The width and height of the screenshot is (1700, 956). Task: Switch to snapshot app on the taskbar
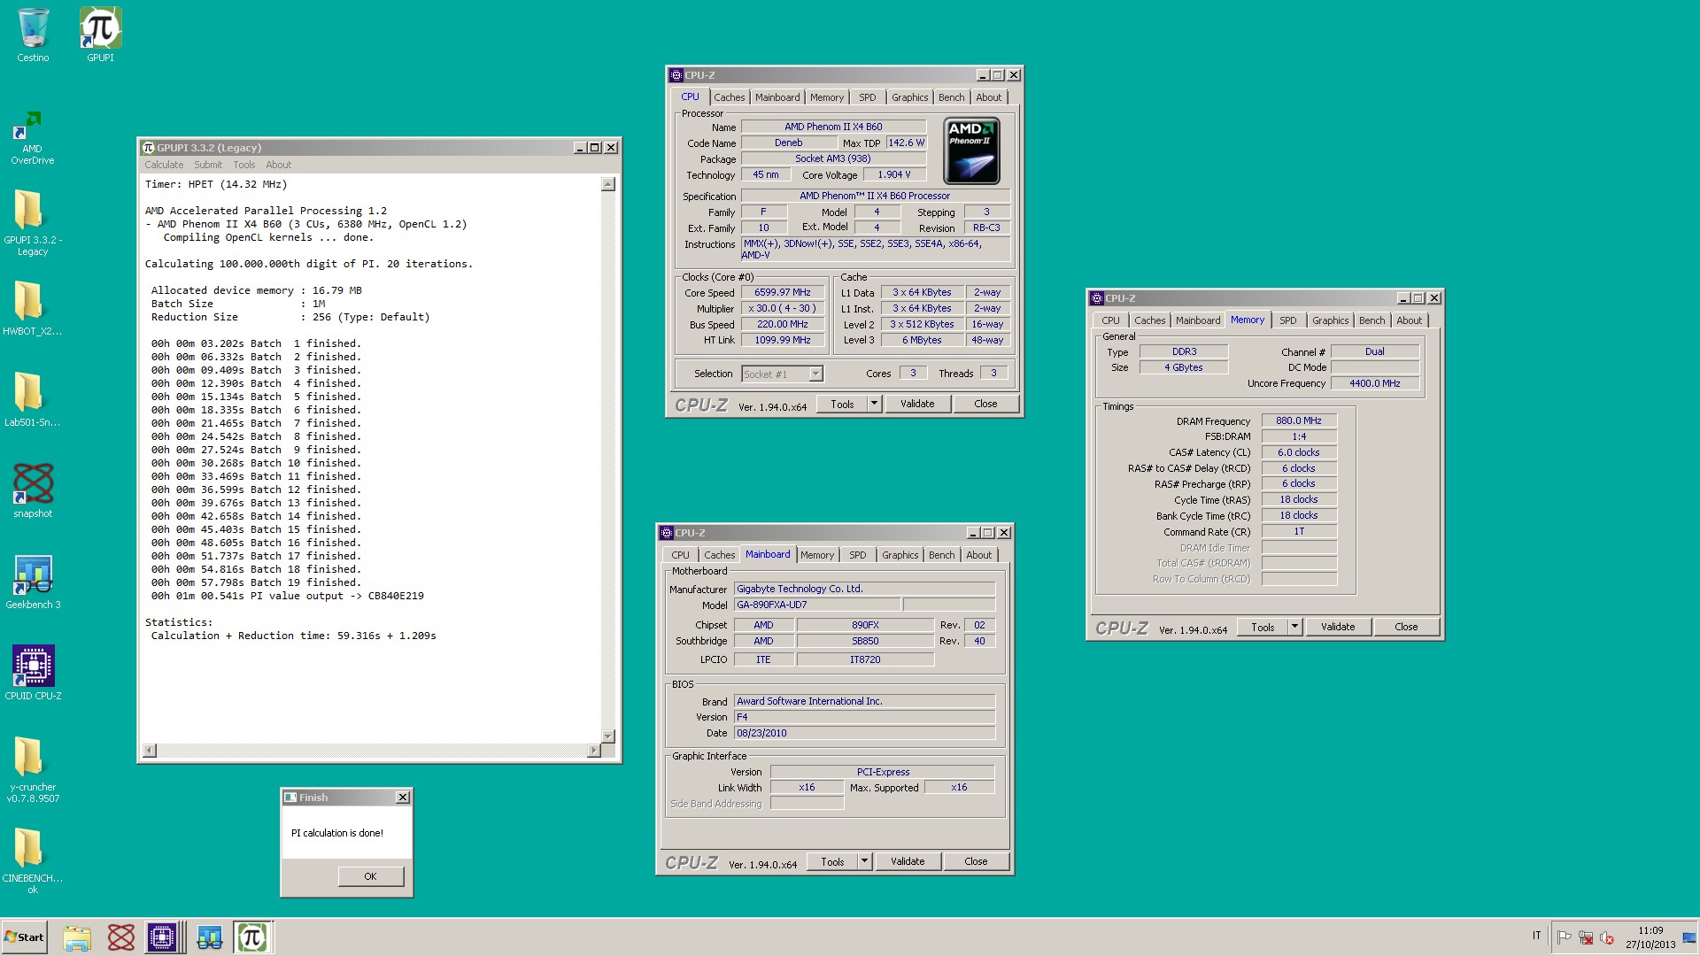(x=120, y=937)
